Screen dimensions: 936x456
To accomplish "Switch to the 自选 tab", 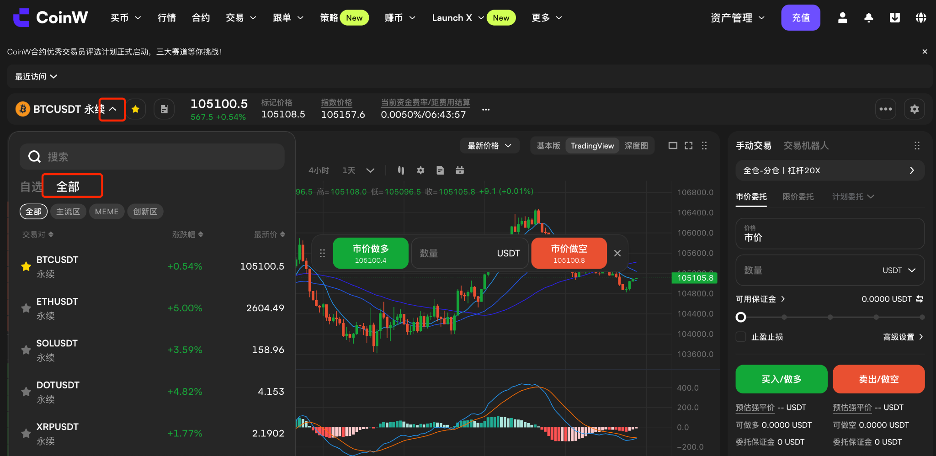I will tap(31, 186).
